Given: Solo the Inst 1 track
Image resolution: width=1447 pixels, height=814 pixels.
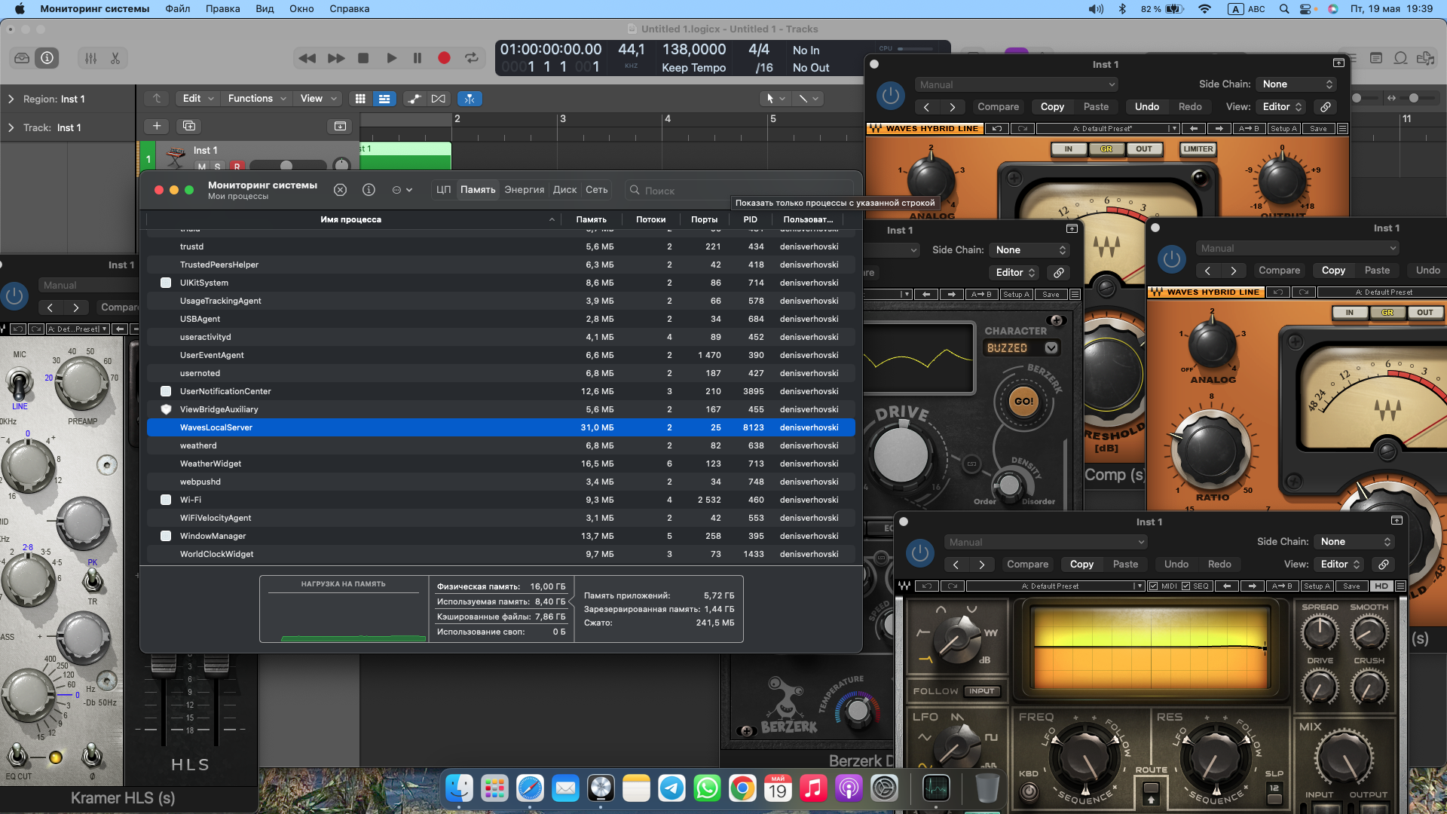Looking at the screenshot, I should tap(218, 167).
